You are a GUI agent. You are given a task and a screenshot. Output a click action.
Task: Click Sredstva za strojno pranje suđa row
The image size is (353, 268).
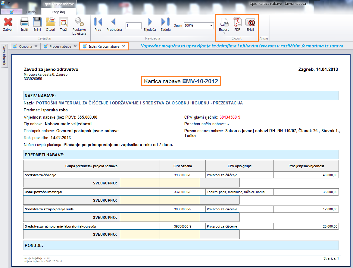(181, 209)
